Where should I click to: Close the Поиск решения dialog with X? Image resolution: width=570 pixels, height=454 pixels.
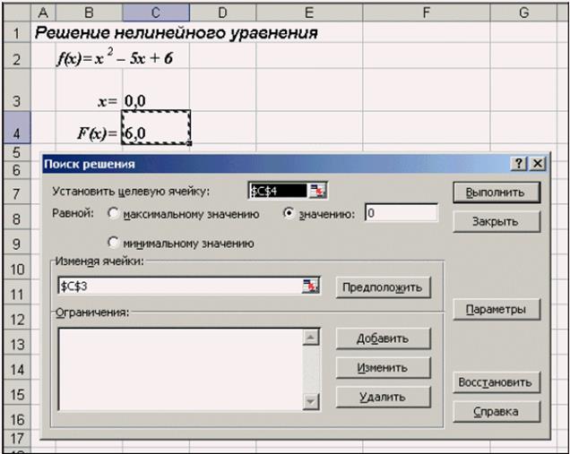point(537,164)
